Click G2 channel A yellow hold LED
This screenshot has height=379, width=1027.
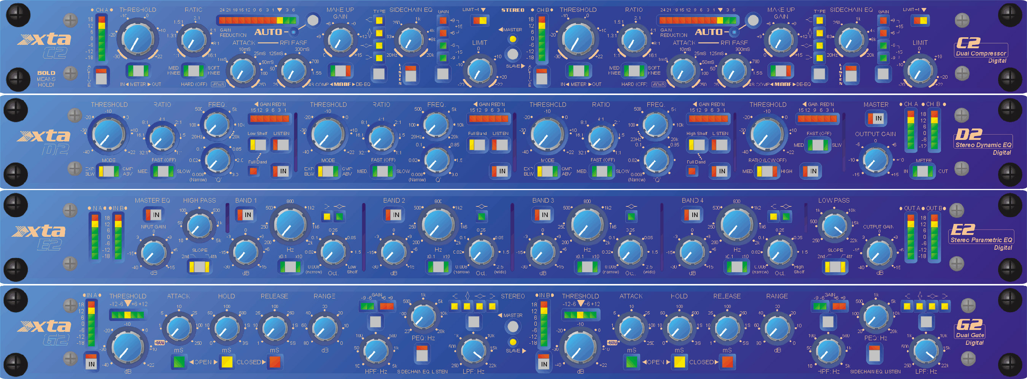coord(227,362)
